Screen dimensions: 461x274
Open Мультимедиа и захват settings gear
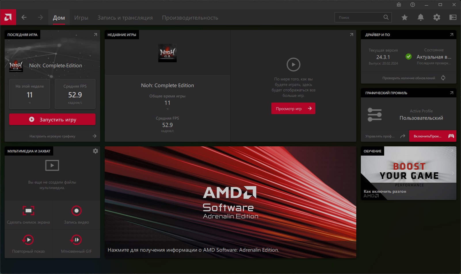[96, 151]
